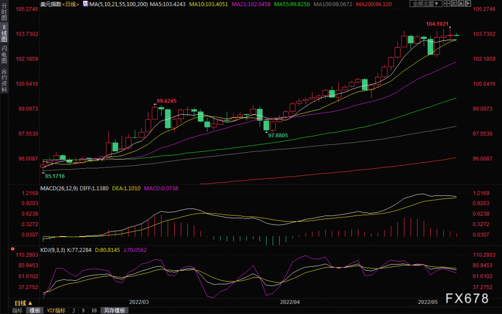
Task: Click the MA100:98.0672 value
Action: pos(333,4)
